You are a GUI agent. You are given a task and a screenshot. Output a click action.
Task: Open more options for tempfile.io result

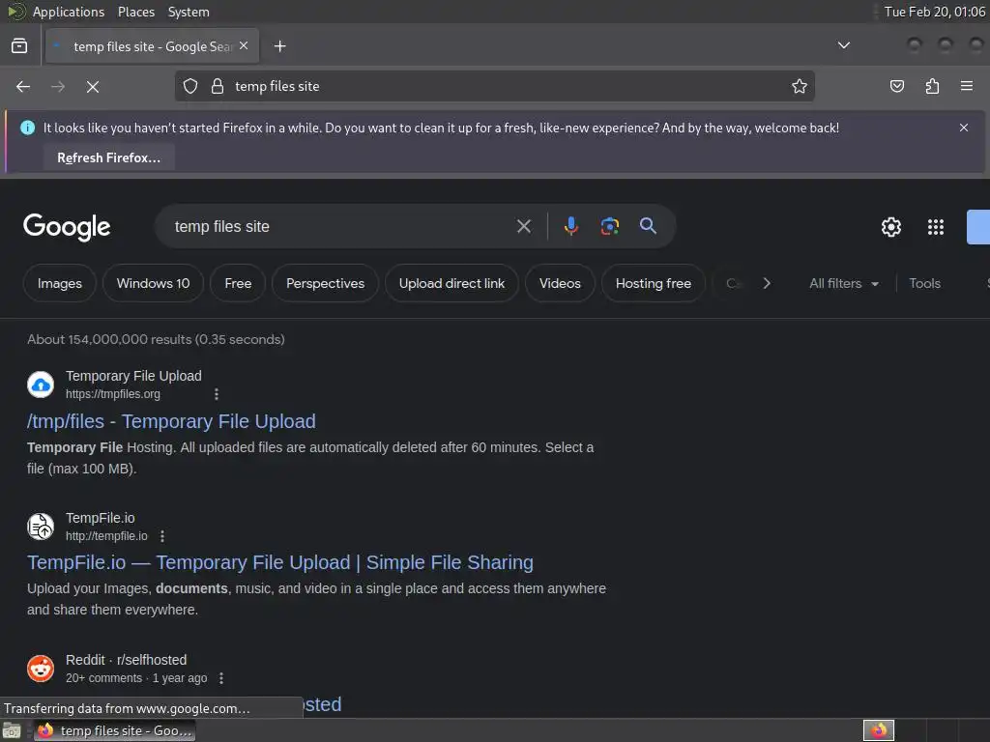pos(162,536)
